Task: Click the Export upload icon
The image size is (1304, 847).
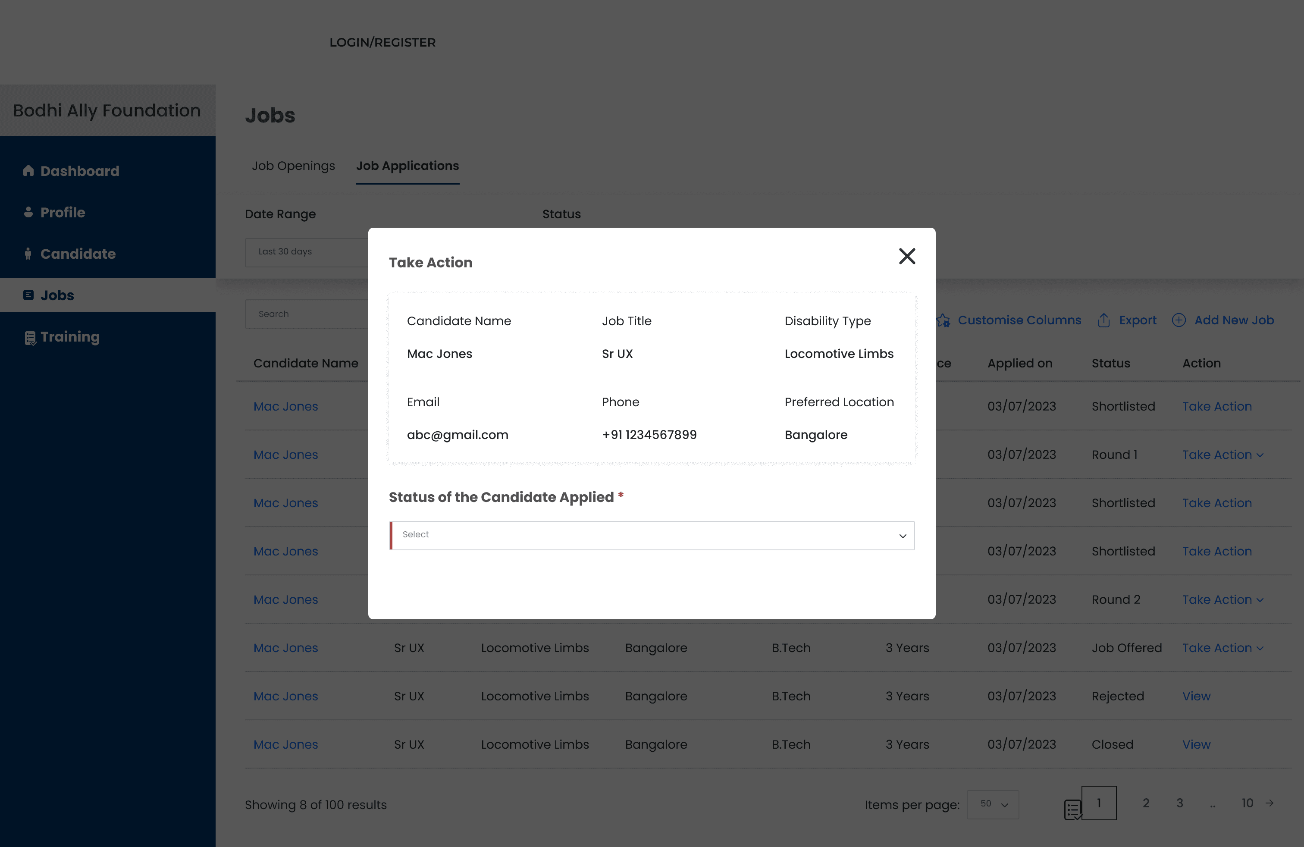Action: 1103,320
